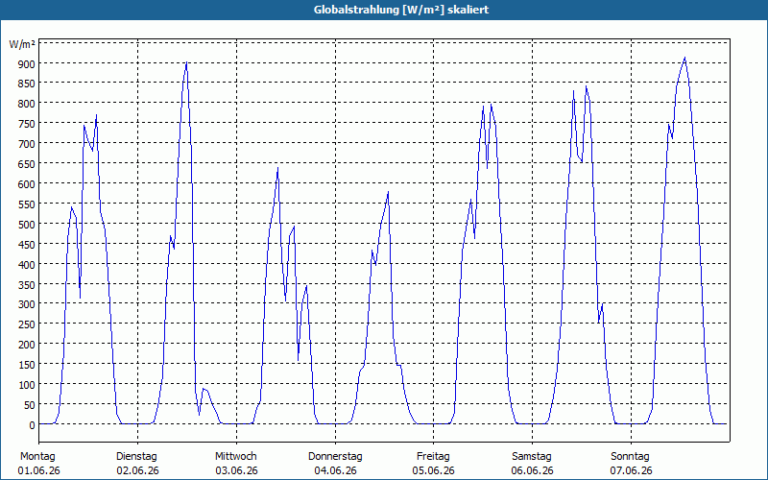The image size is (768, 480).
Task: Click the 'Freitag' day label
Action: tap(434, 457)
